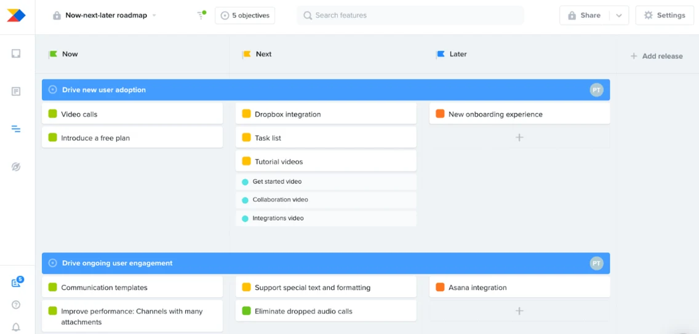The image size is (699, 334).
Task: Open the help question mark icon
Action: click(x=16, y=305)
